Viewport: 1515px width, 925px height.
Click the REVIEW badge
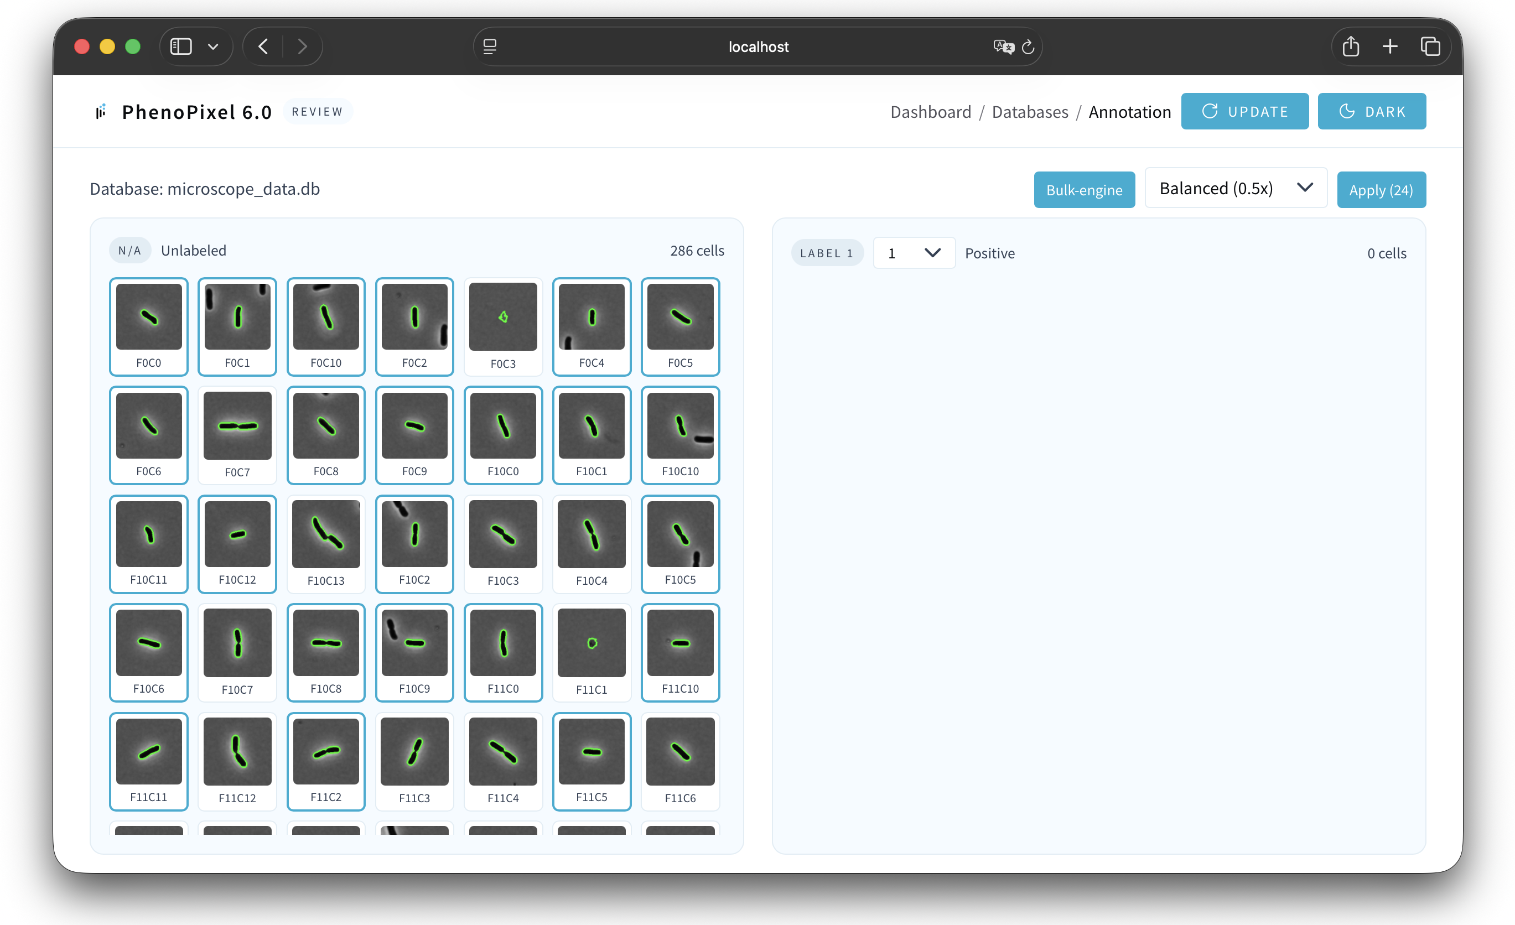click(x=317, y=111)
